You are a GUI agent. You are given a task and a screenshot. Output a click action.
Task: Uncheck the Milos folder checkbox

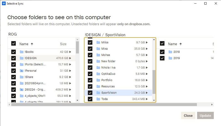[90, 42]
